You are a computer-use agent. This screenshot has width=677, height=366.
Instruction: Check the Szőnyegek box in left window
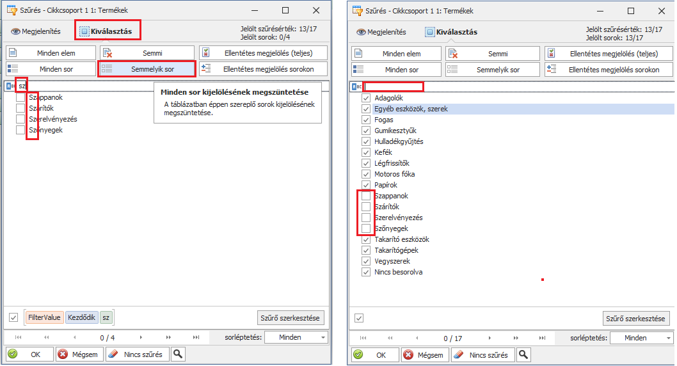[x=20, y=130]
